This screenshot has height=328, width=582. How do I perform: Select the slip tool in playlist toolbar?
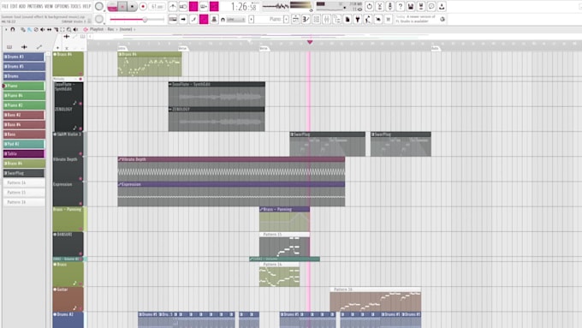[49, 29]
